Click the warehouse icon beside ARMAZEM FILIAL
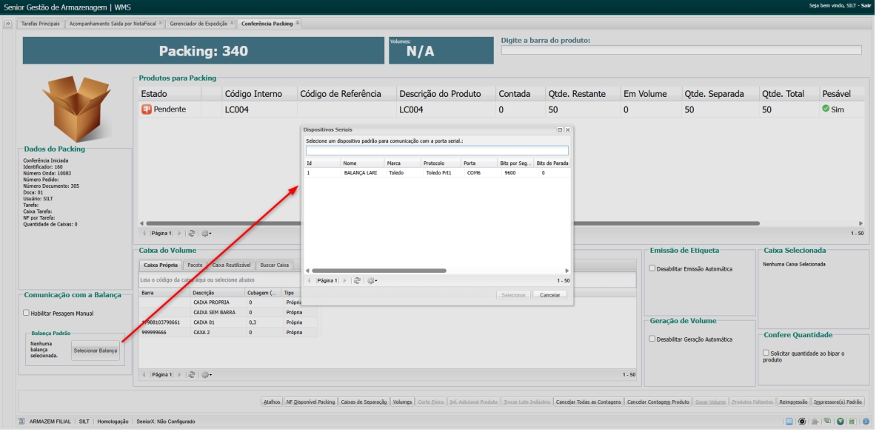Screen dimensions: 882x437 [x=21, y=421]
